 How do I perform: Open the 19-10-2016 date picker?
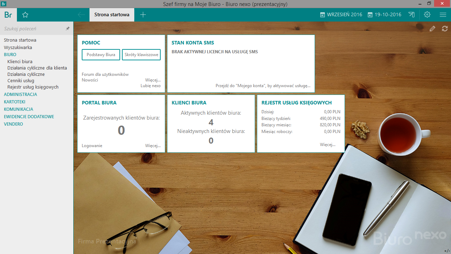click(x=384, y=15)
